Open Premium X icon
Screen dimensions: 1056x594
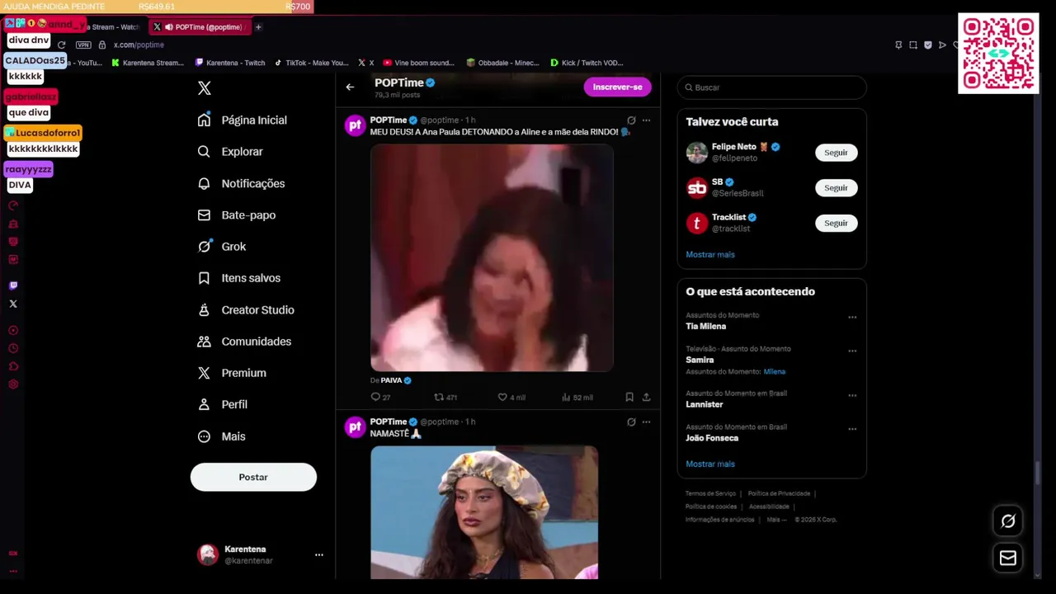(204, 373)
